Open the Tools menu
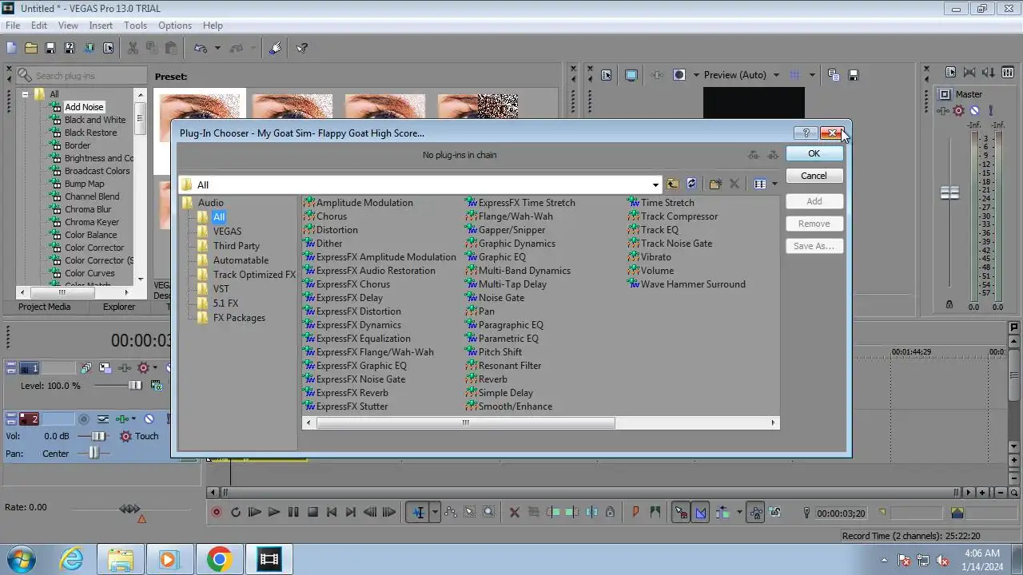This screenshot has height=575, width=1023. point(135,26)
